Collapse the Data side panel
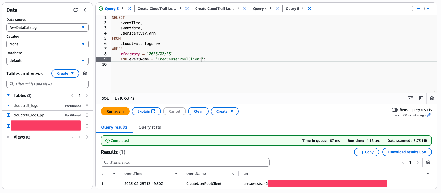Image resolution: width=441 pixels, height=193 pixels. click(85, 10)
